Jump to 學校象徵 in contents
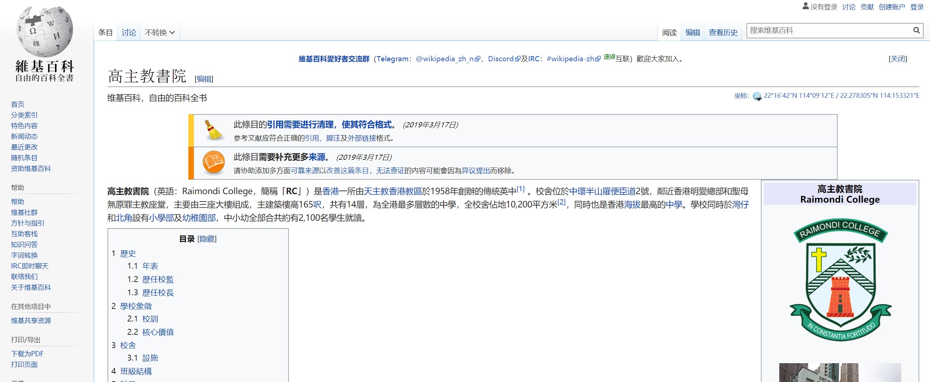930x382 pixels. (136, 306)
